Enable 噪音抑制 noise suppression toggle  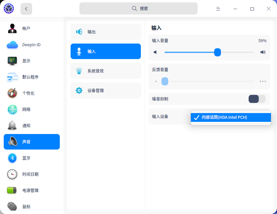[x=256, y=99]
